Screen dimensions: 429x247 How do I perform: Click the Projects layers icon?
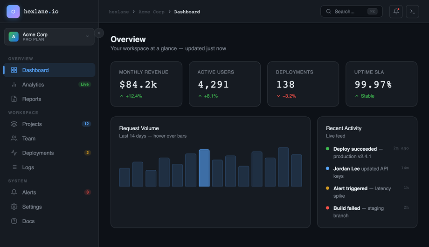pos(14,124)
